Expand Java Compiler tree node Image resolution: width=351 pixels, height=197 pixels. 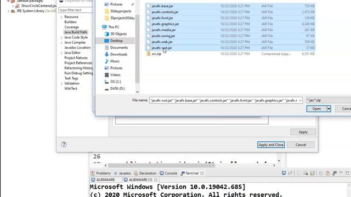click(61, 43)
